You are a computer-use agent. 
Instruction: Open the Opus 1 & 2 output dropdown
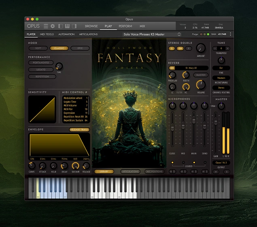click(x=221, y=163)
